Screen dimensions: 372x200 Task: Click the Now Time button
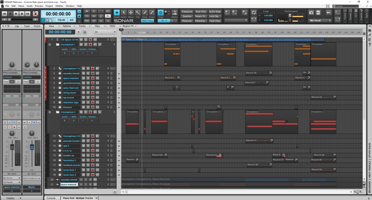(201, 12)
